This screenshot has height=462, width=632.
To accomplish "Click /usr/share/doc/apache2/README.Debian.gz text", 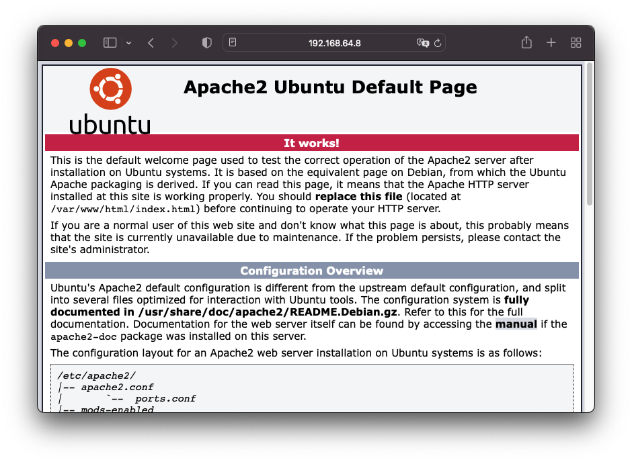I will 268,312.
